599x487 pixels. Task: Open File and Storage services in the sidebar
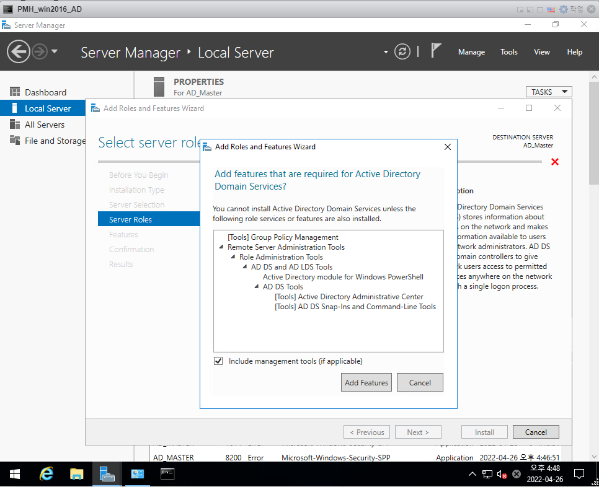55,141
